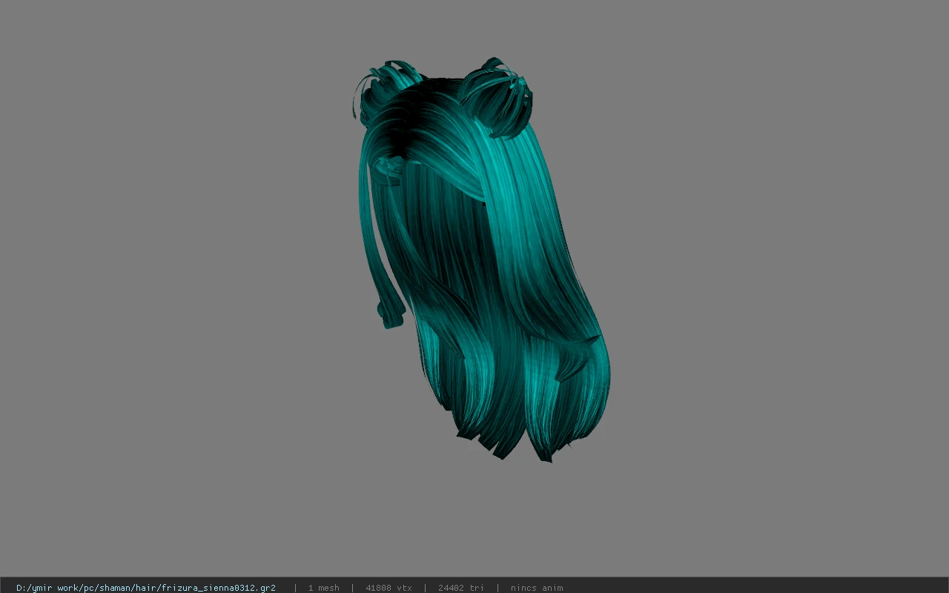Screen dimensions: 949x593
Task: Select the flipped-out curl on the hair's side
Action: click(x=577, y=356)
